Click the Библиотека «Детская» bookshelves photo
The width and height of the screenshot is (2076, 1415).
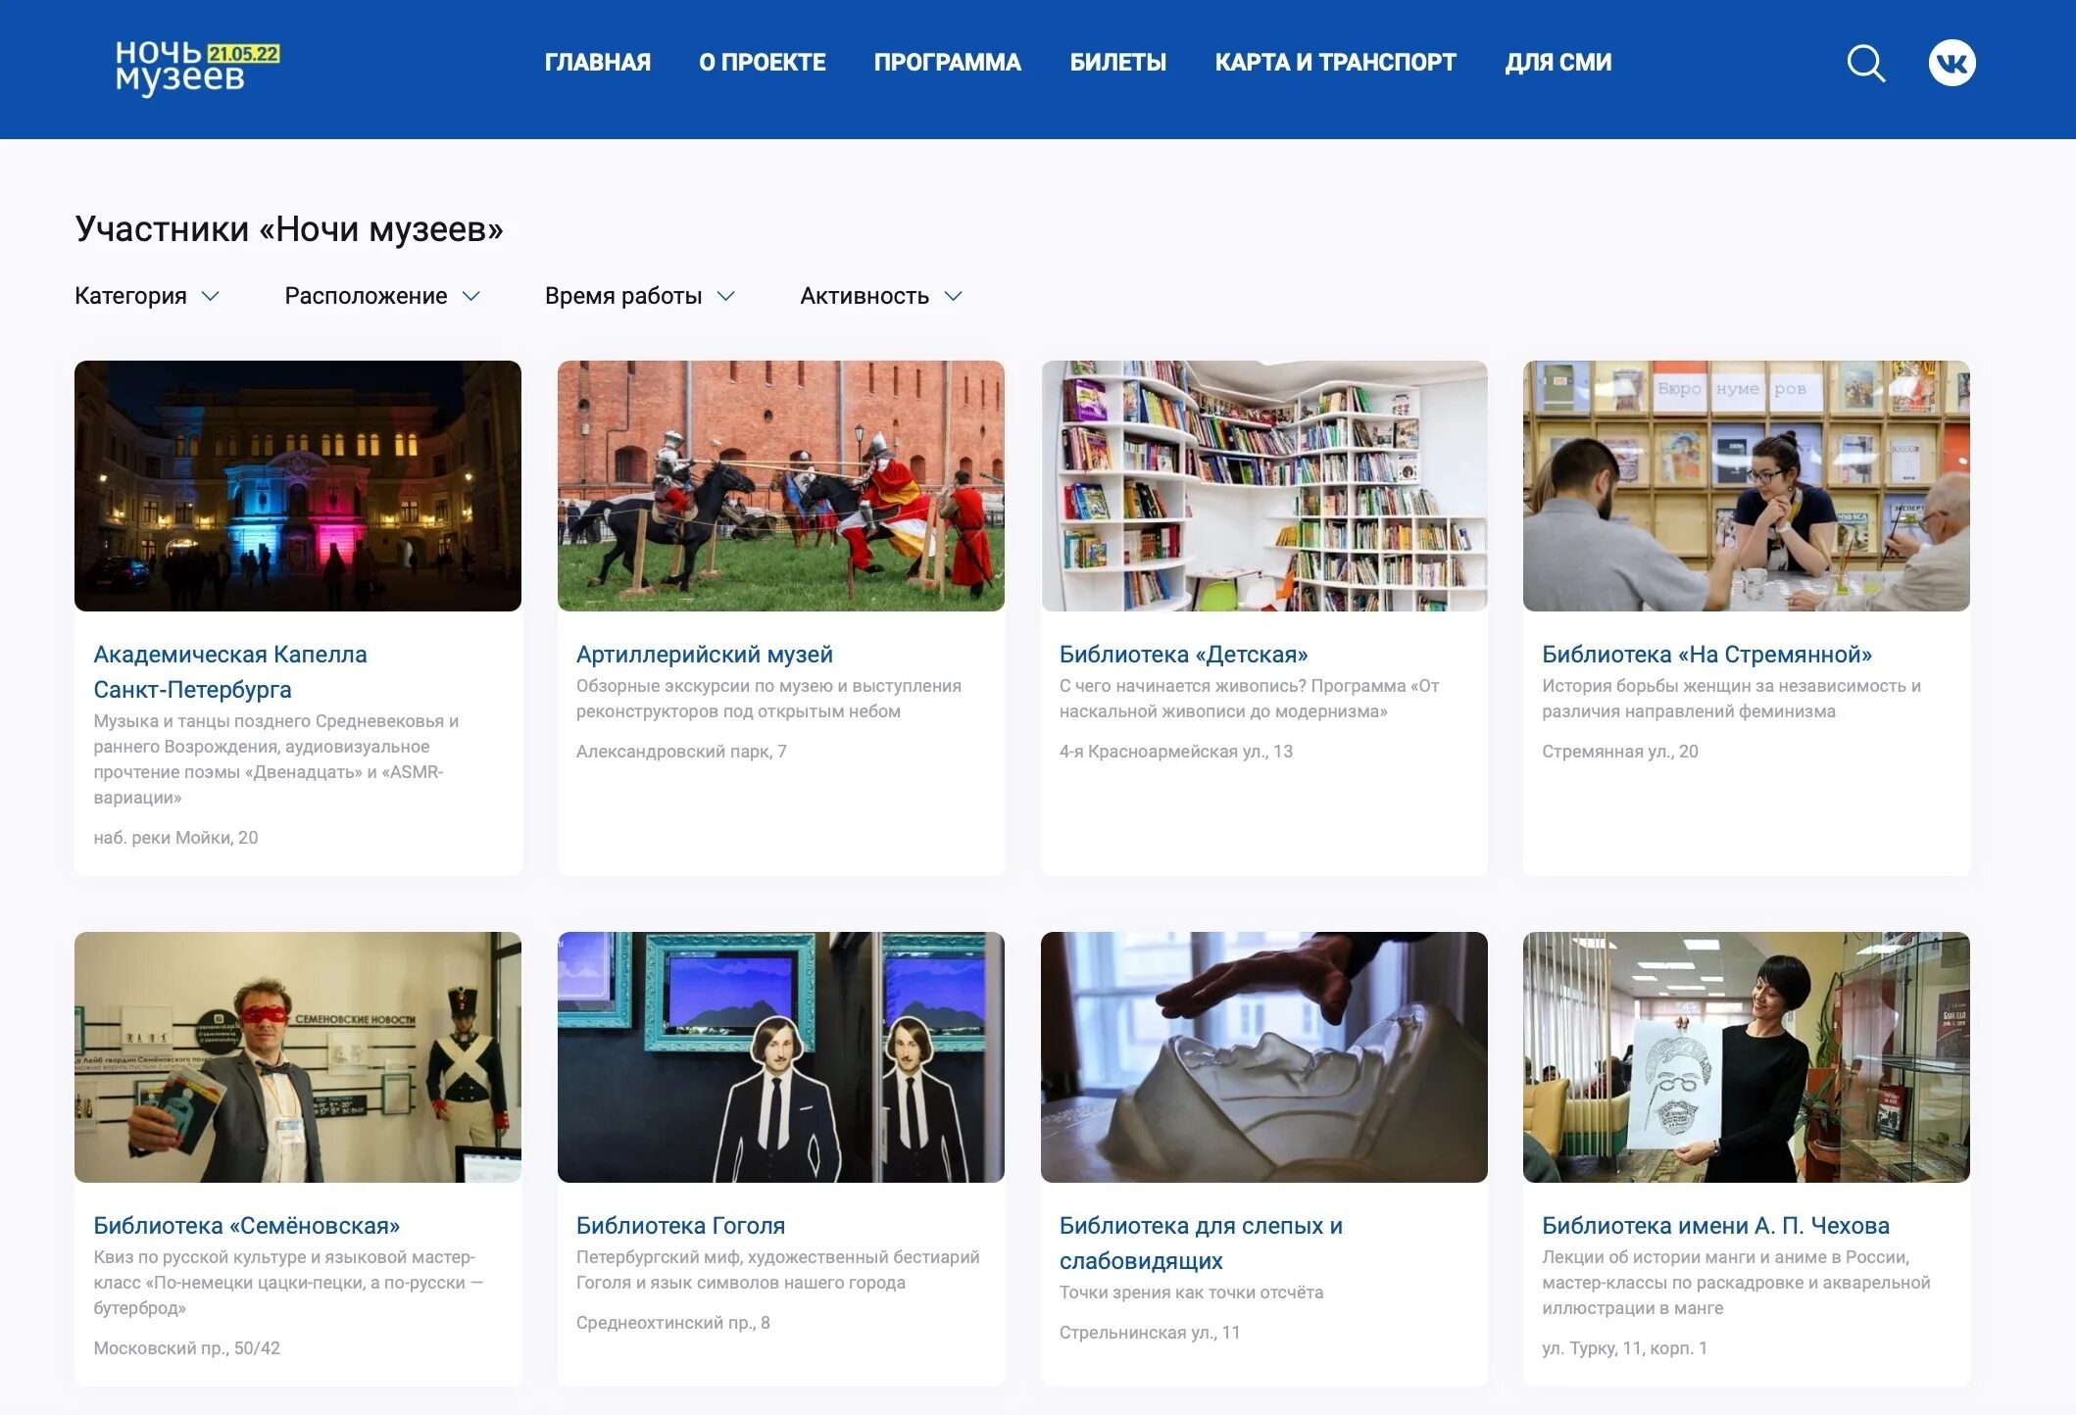[1263, 486]
